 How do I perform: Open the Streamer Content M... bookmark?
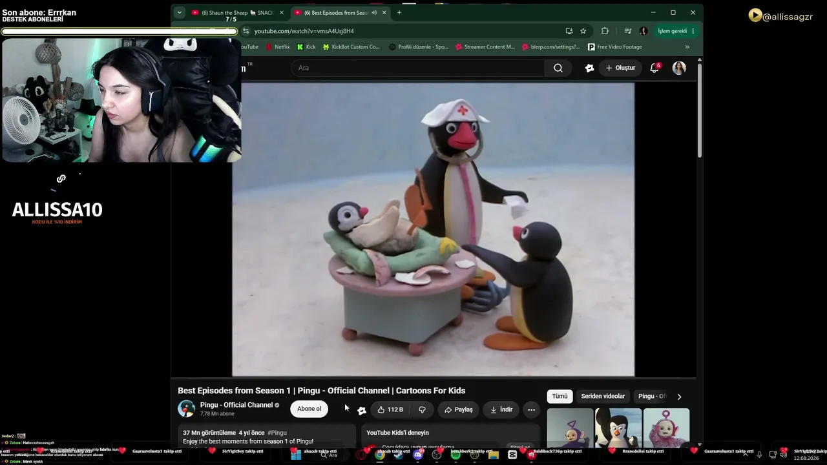[485, 47]
